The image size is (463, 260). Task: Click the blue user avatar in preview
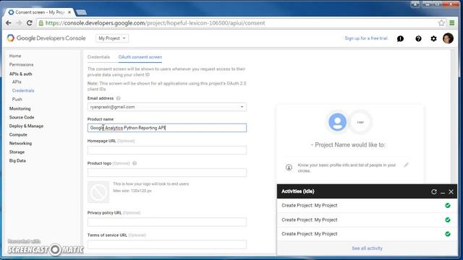[x=338, y=122]
